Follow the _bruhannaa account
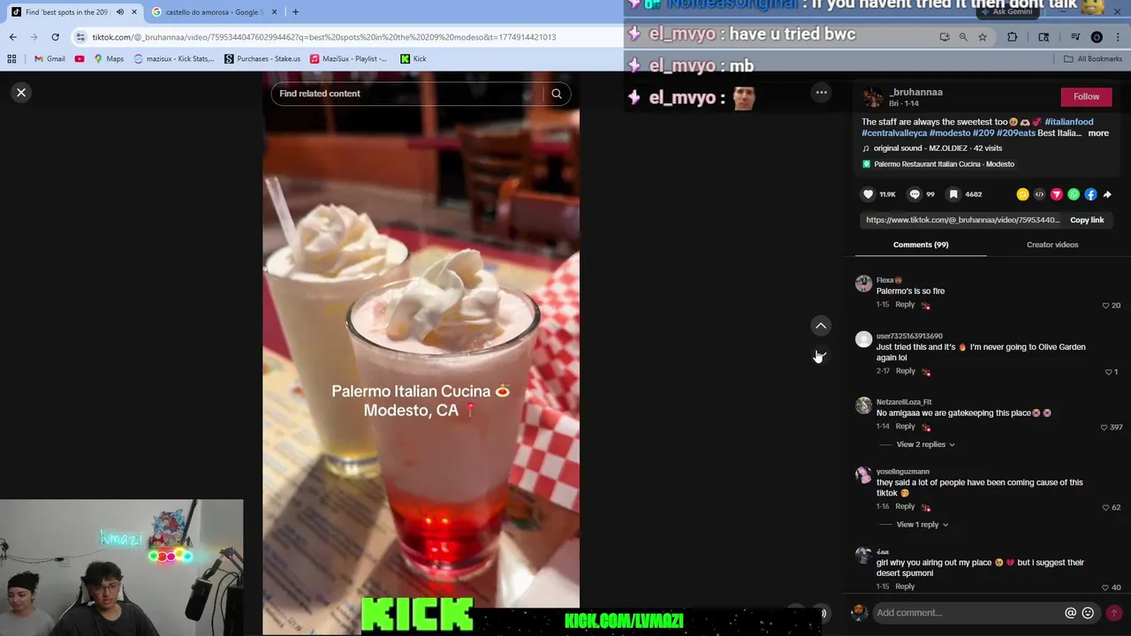 click(1086, 96)
